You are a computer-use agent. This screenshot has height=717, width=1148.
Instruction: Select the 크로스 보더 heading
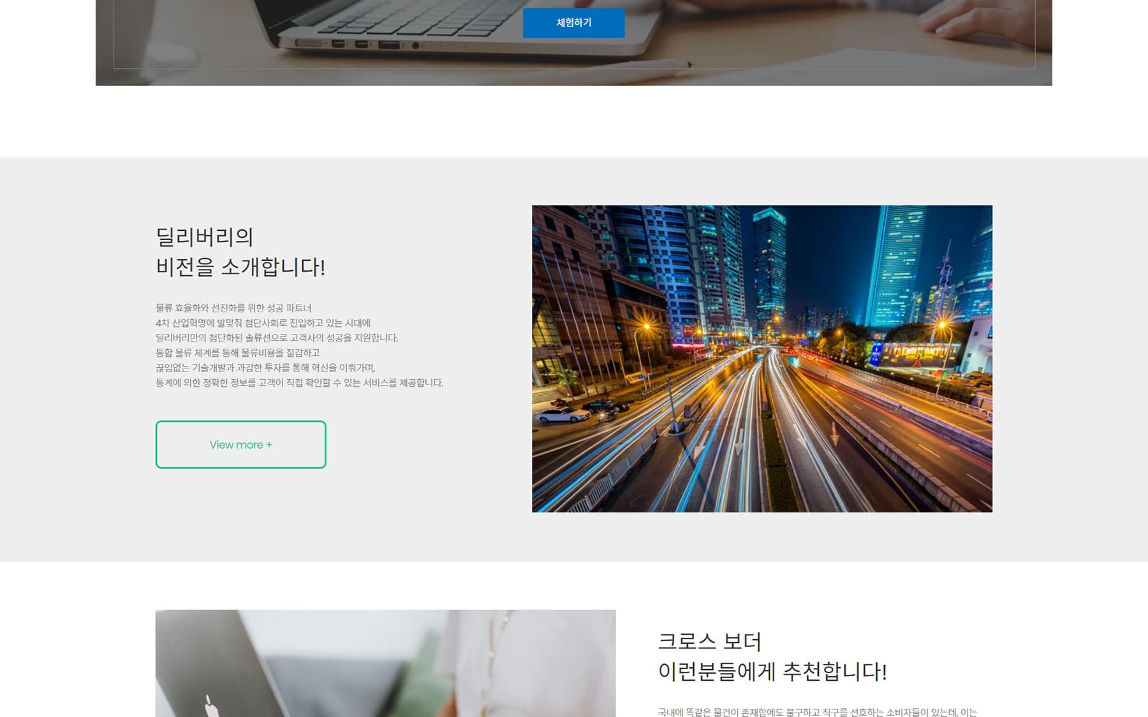[x=709, y=641]
